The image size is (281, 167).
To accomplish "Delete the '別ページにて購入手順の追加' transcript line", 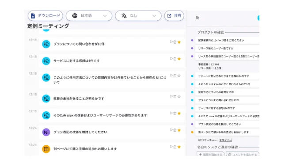I will [x=175, y=147].
